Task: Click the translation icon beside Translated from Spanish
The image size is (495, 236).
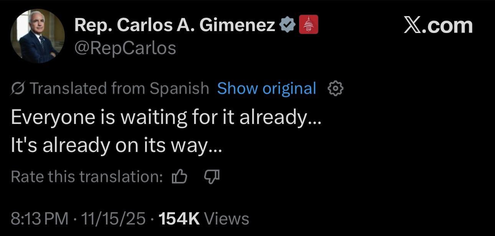Action: (x=18, y=89)
